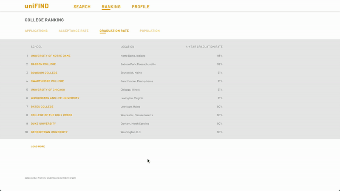Open Babson College link
The image size is (340, 191).
coord(43,64)
